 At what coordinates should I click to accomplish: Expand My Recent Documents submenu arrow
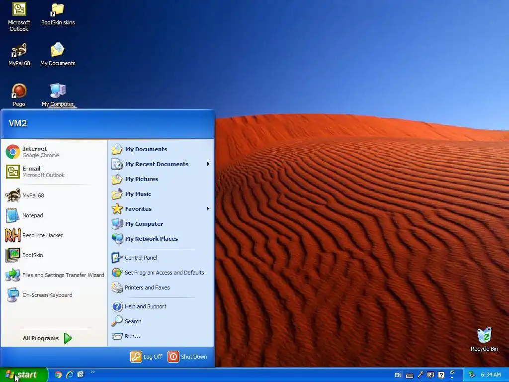click(x=208, y=164)
